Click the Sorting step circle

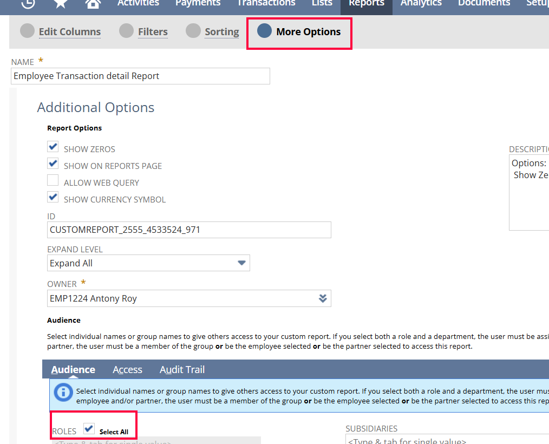point(193,31)
